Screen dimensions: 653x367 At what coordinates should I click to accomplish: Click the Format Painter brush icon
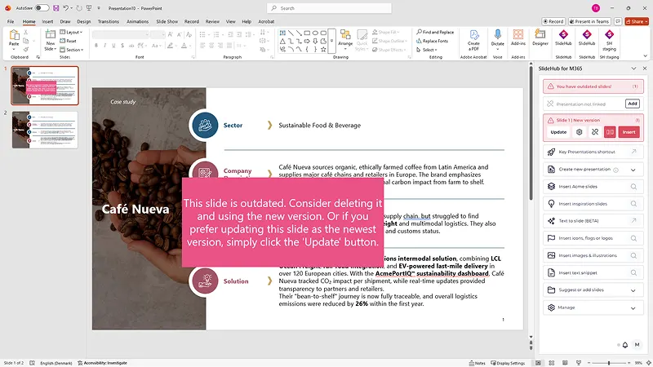(26, 49)
